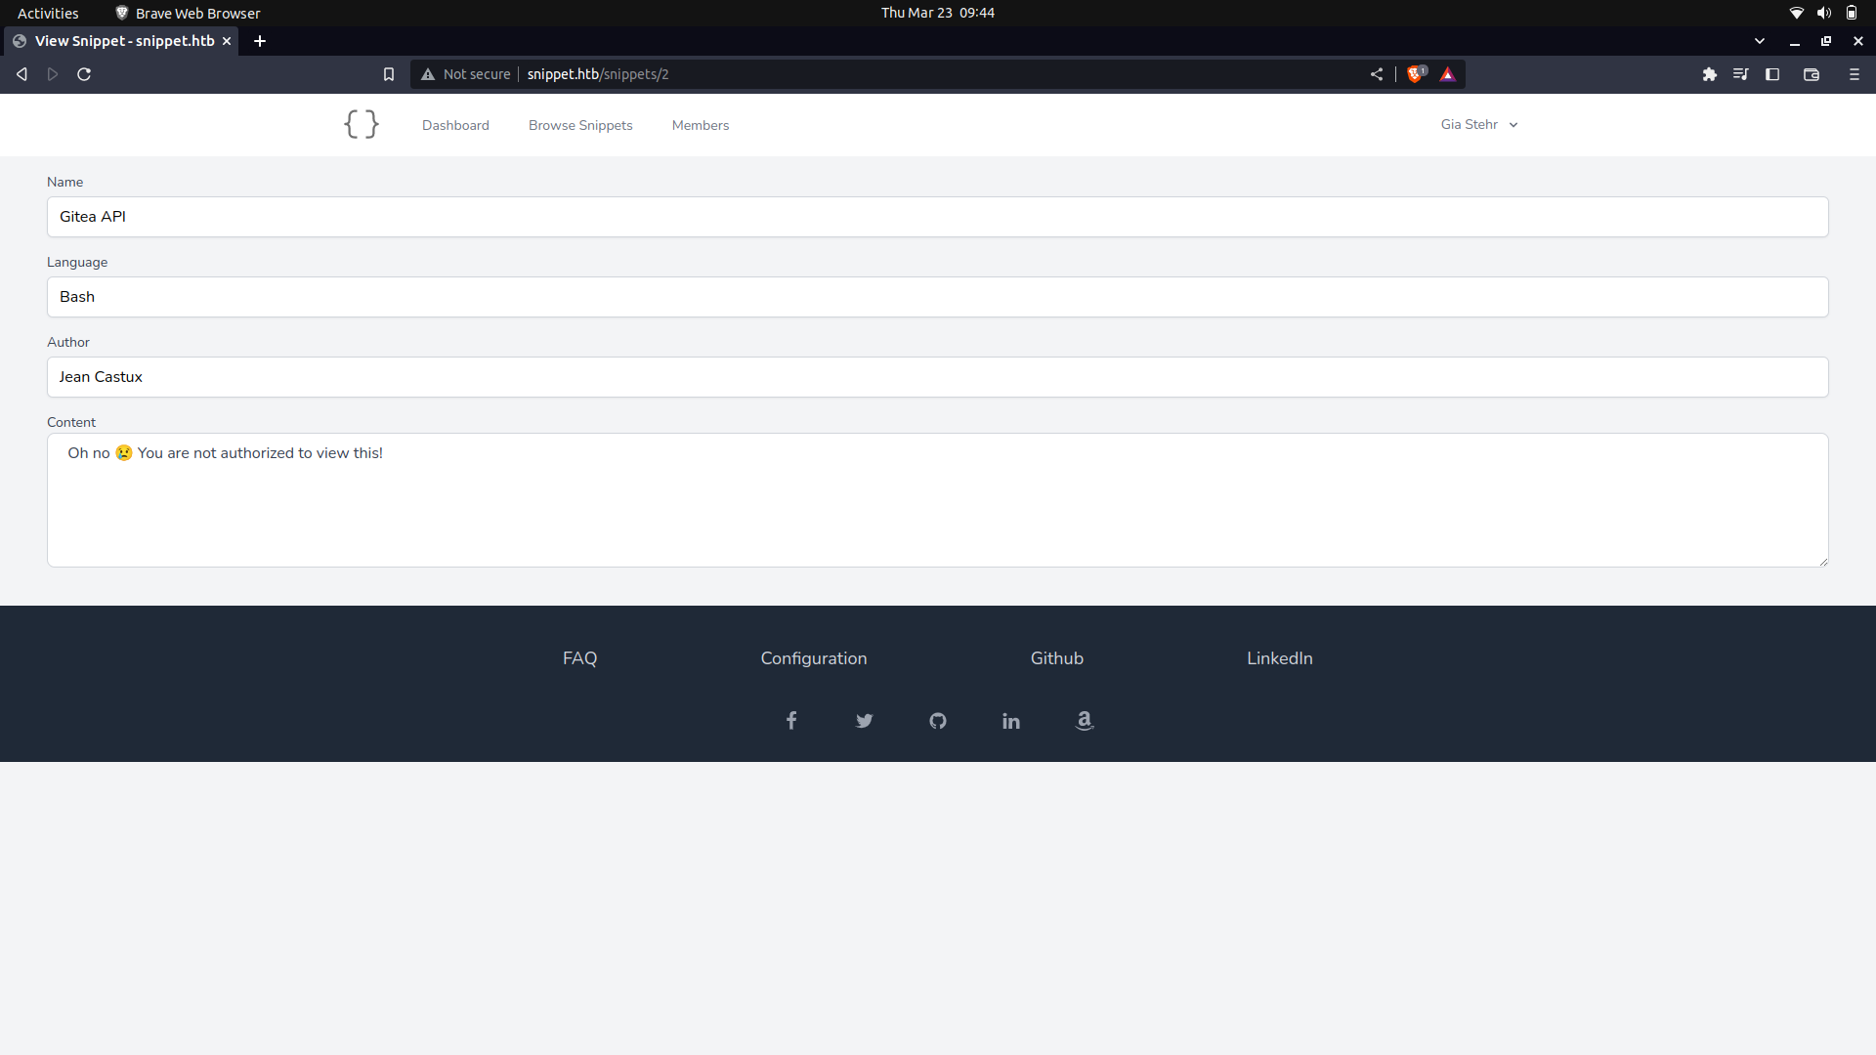Click the Amazon icon in the footer
This screenshot has height=1055, width=1876.
coord(1085,721)
